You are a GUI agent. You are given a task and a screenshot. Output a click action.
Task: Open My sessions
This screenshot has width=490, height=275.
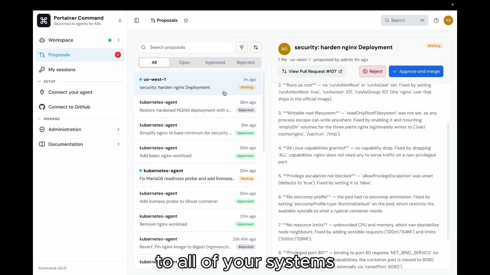(x=80, y=70)
